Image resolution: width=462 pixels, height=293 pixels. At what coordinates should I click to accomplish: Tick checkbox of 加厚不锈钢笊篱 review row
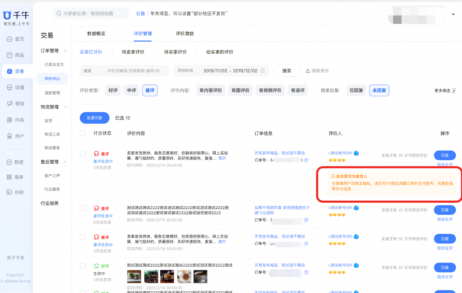pos(83,208)
